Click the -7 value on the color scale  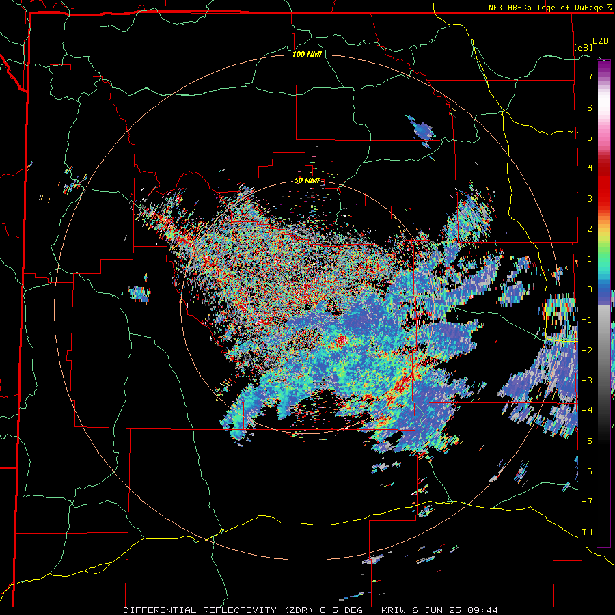(587, 502)
